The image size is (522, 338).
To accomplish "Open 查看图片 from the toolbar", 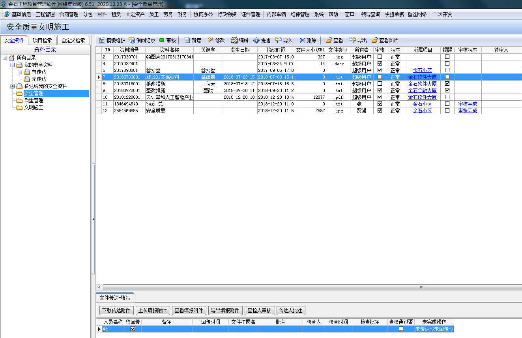I will click(375, 40).
